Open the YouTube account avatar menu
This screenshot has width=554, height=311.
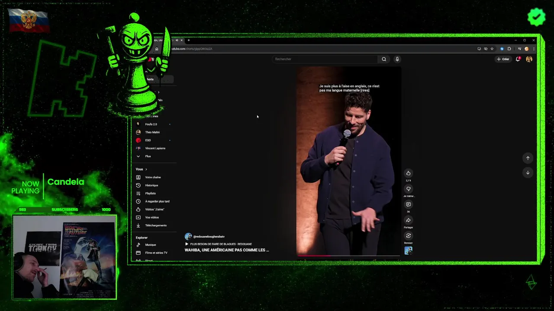pyautogui.click(x=529, y=59)
